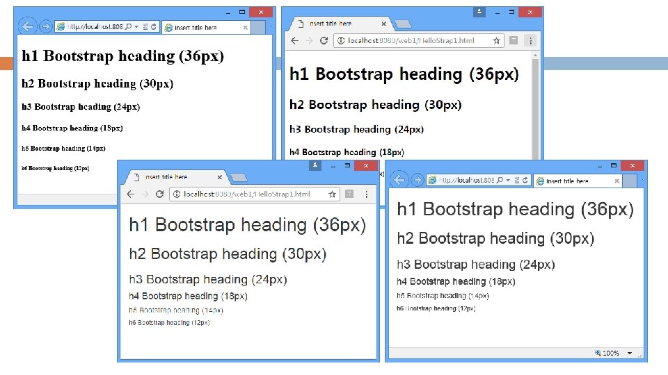Reload the page in bottom-left Chrome window
The image size is (668, 375).
click(x=160, y=194)
